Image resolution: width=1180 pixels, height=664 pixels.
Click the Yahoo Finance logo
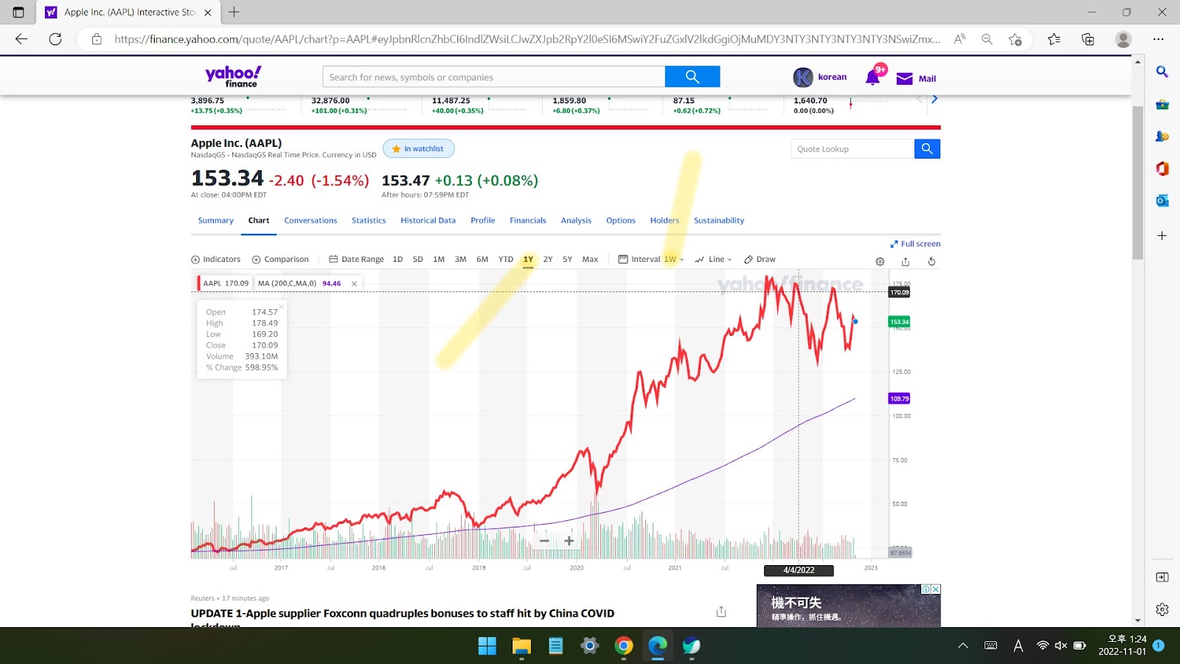[233, 77]
